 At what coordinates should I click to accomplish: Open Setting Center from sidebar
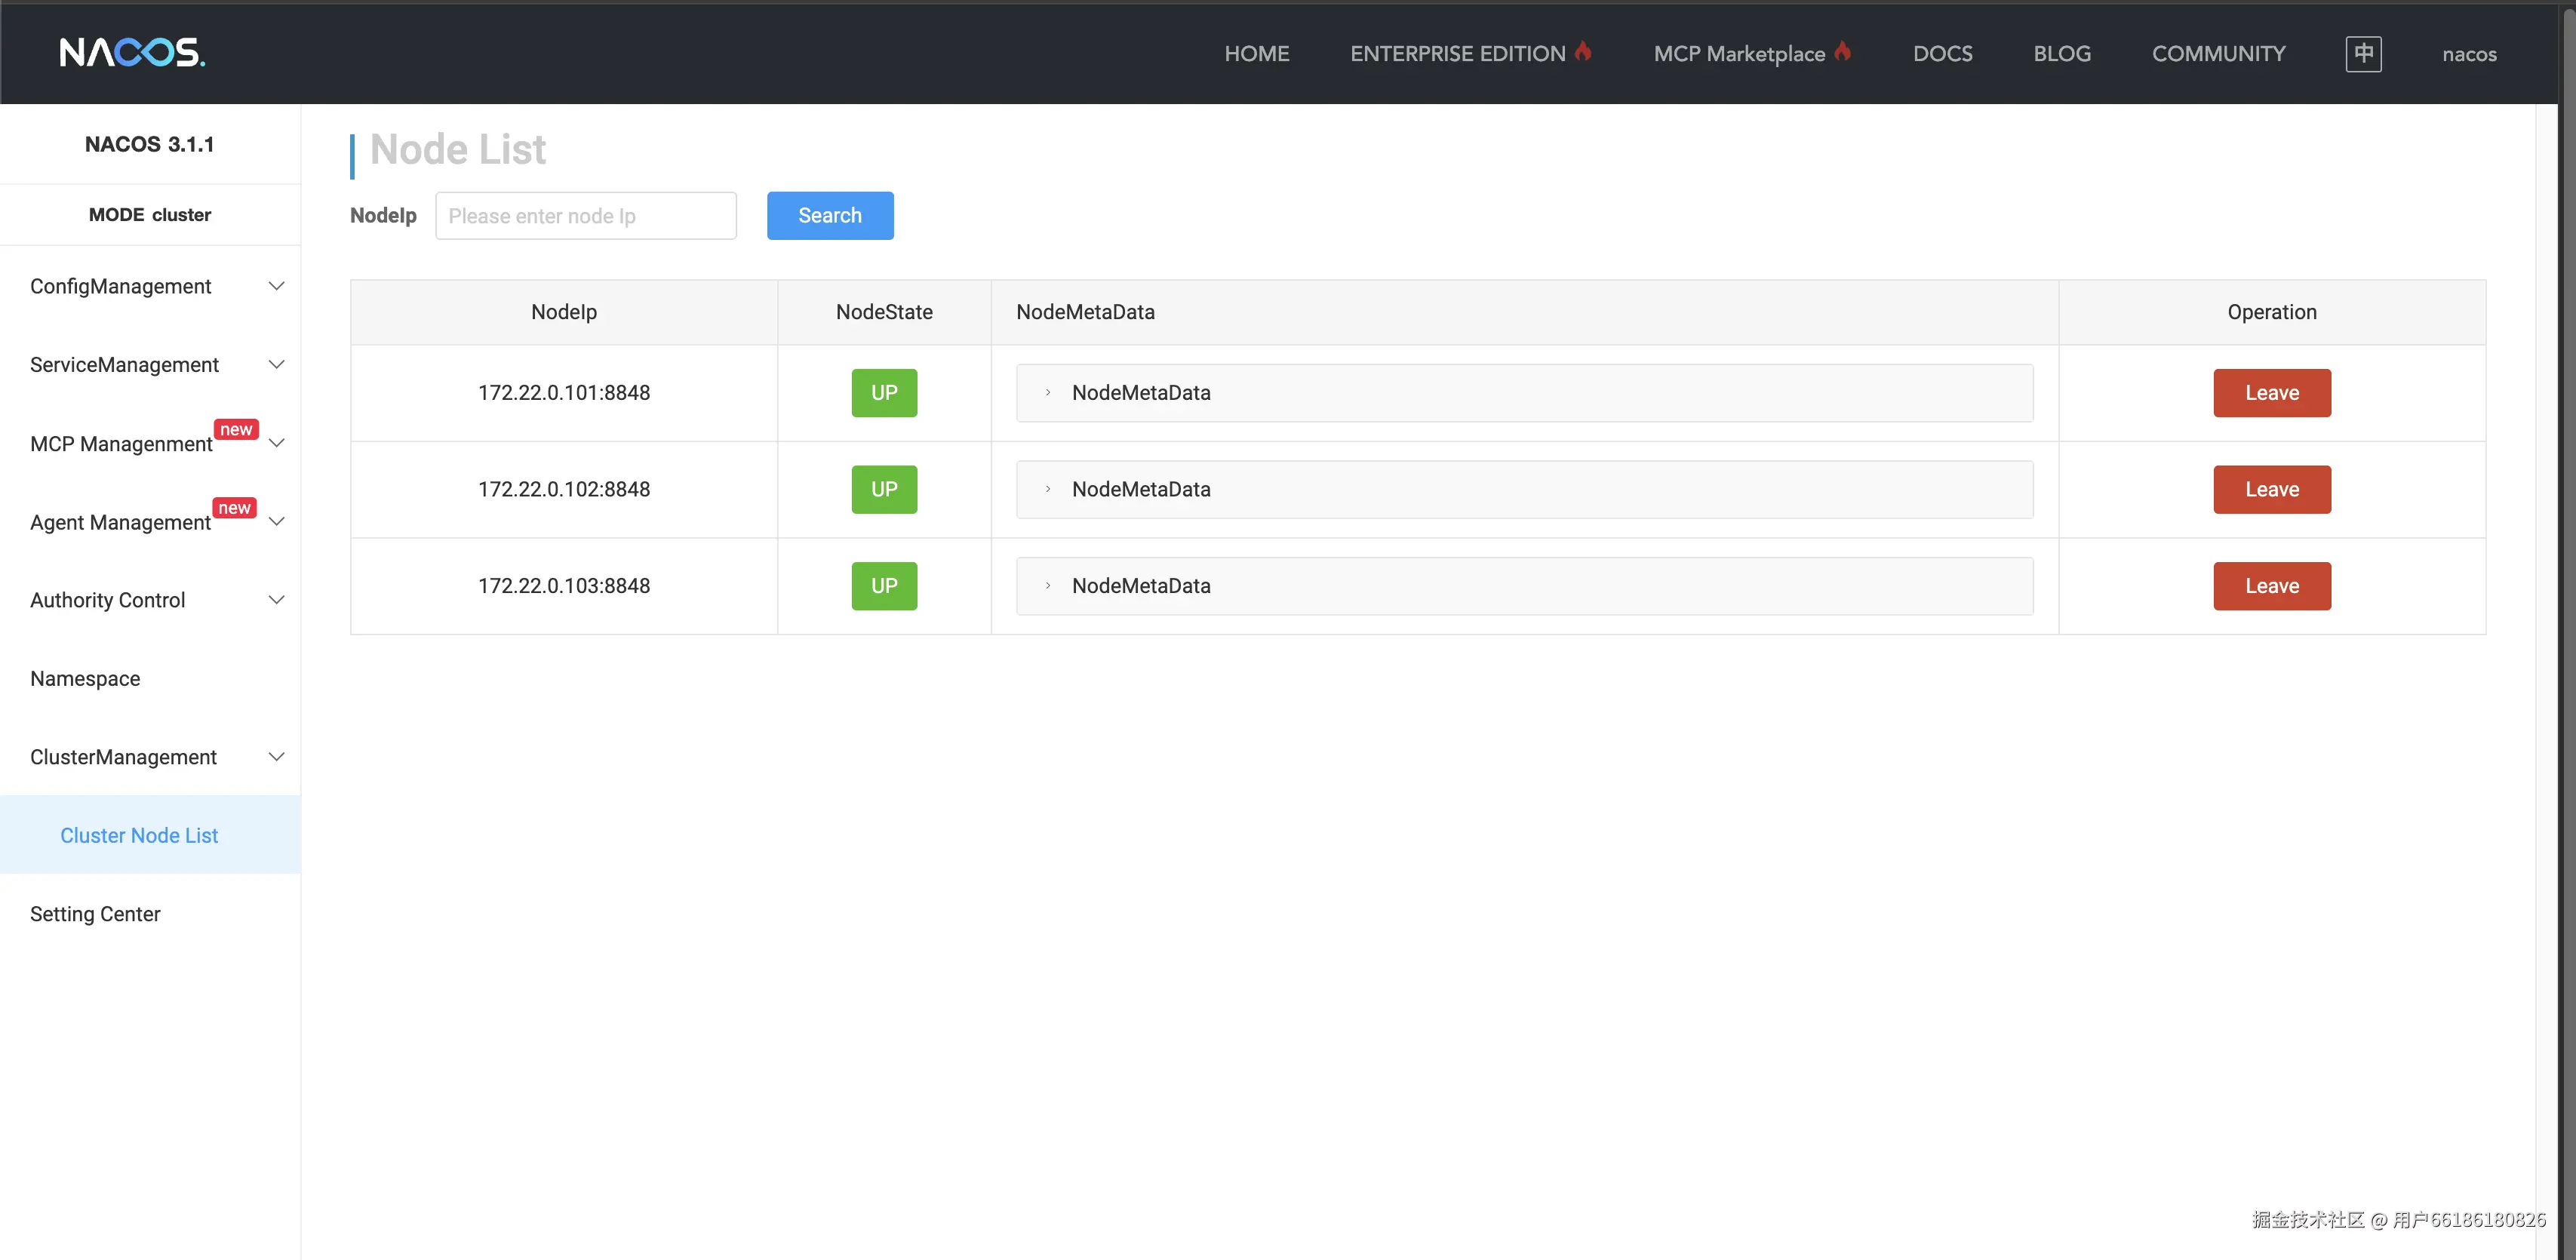96,914
